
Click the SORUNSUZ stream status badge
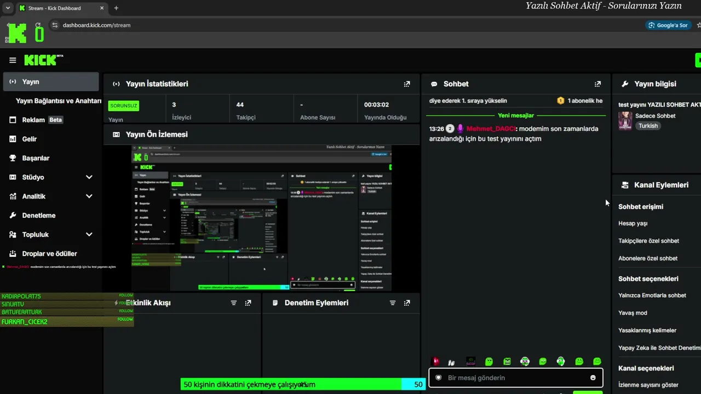[x=124, y=106]
